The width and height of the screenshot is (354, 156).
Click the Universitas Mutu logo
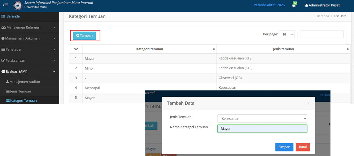coord(18,5)
